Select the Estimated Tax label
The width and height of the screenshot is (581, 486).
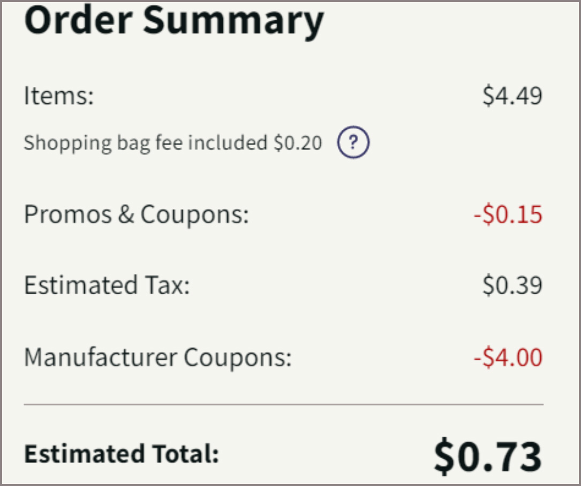point(107,285)
